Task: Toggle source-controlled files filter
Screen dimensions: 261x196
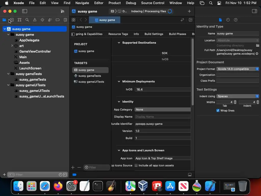Action: pos(65,175)
